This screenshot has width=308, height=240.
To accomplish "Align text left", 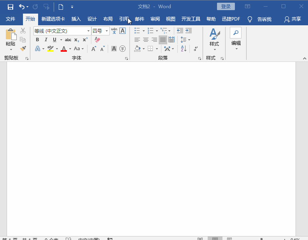I will point(137,40).
